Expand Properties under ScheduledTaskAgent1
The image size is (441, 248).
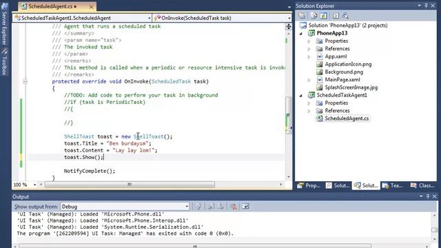tap(309, 103)
